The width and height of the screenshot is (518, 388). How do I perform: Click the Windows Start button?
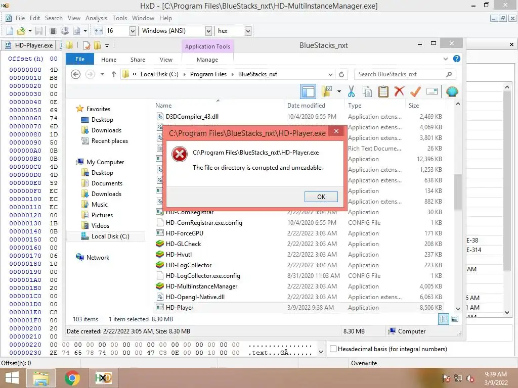pos(12,378)
